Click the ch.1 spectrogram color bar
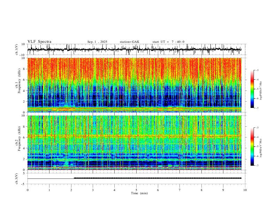This screenshot has width=276, height=213. [x=252, y=89]
